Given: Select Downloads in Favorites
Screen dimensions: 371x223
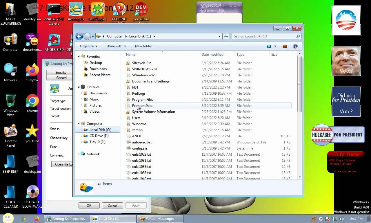Looking at the screenshot, I should pos(98,69).
